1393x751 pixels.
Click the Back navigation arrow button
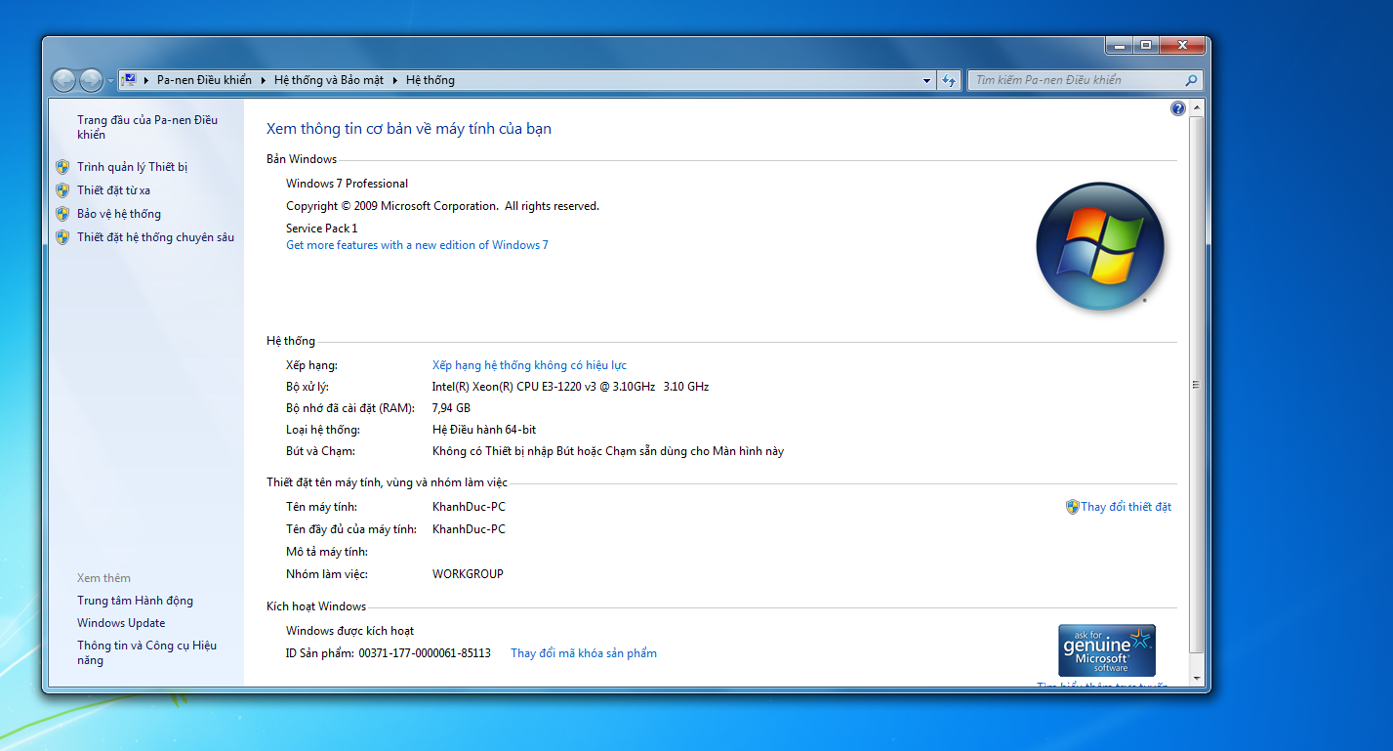(63, 80)
